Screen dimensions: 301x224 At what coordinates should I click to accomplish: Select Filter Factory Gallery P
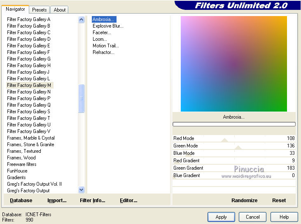point(28,98)
